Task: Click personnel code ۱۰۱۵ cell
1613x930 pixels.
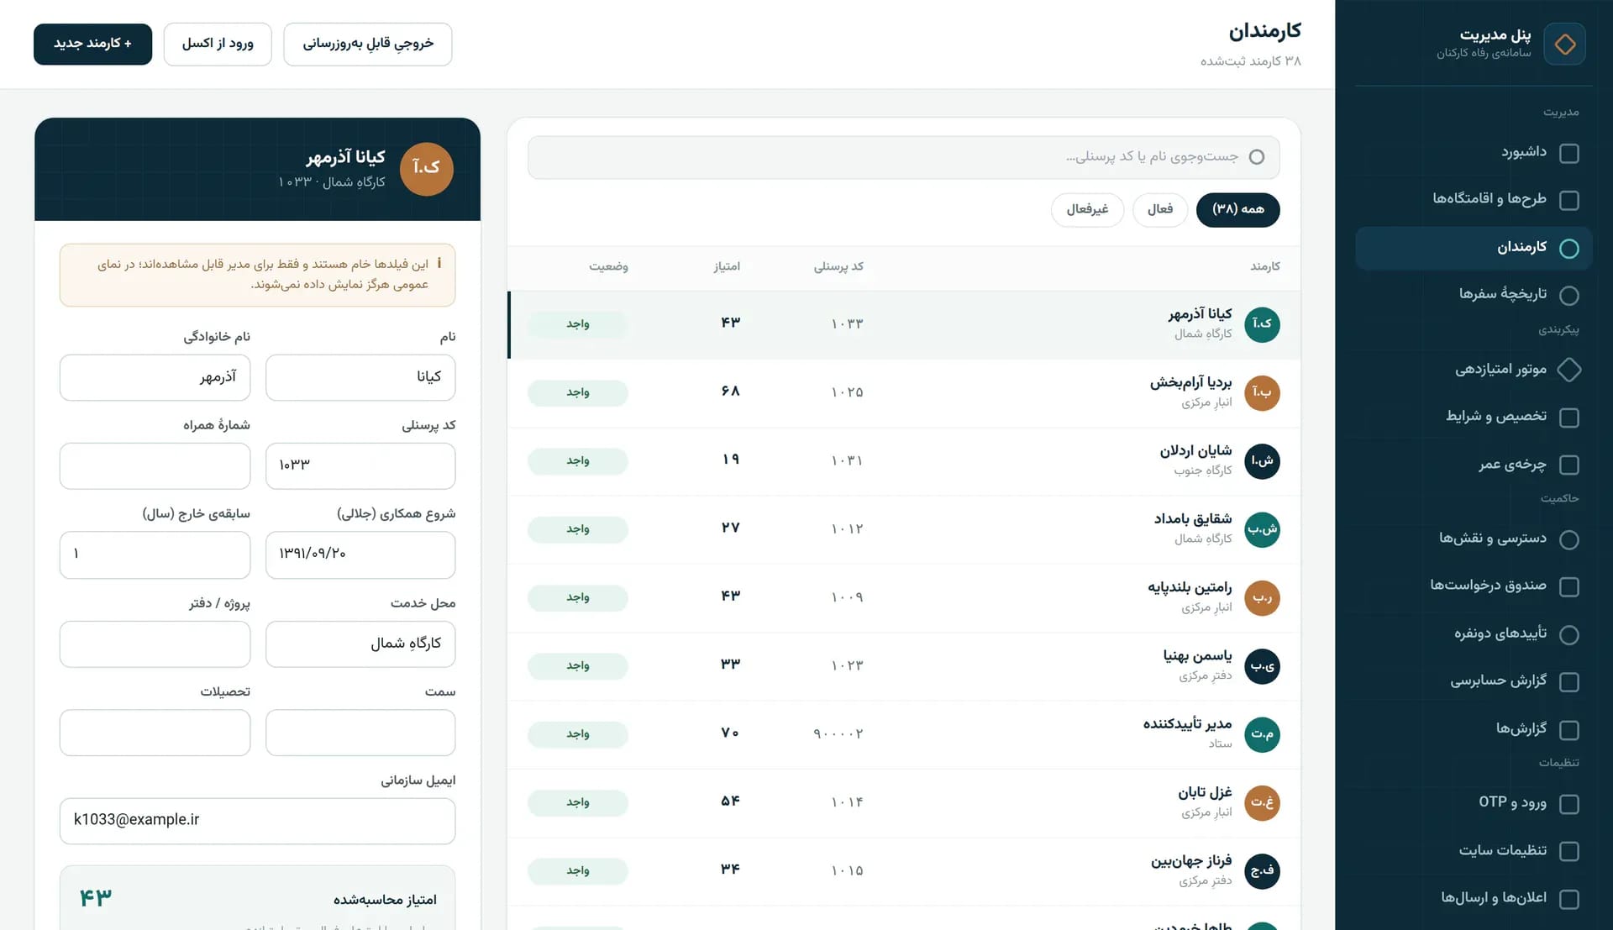Action: [847, 871]
